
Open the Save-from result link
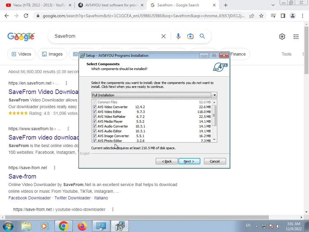(x=22, y=176)
